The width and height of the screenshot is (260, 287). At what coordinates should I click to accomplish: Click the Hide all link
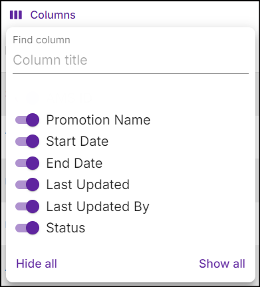click(x=37, y=264)
